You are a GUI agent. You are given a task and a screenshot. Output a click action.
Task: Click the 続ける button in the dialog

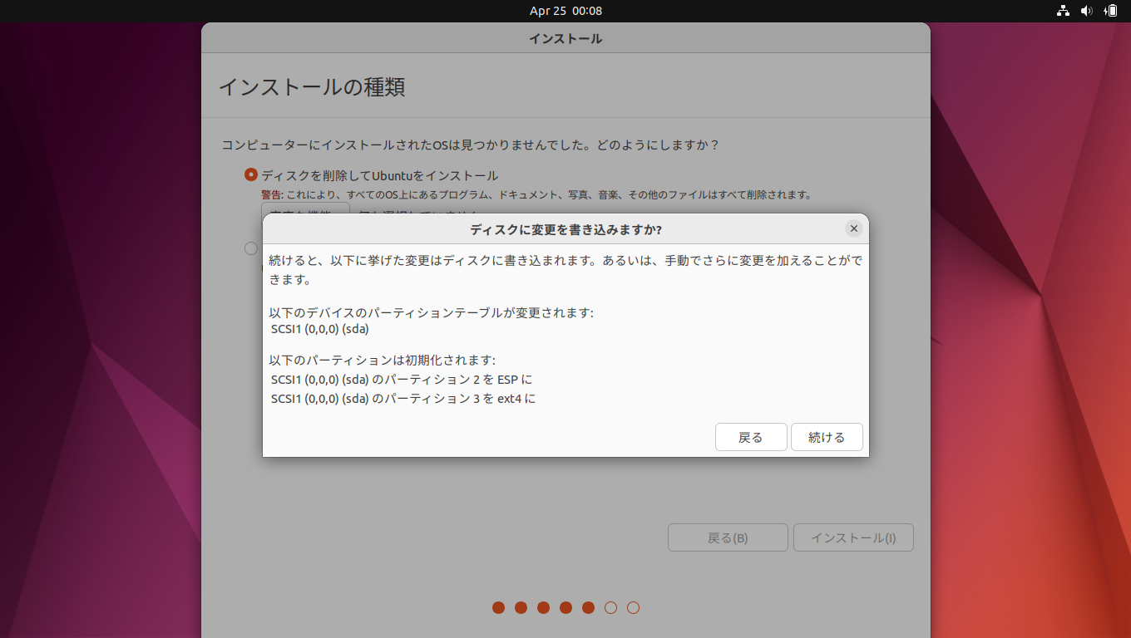tap(827, 437)
